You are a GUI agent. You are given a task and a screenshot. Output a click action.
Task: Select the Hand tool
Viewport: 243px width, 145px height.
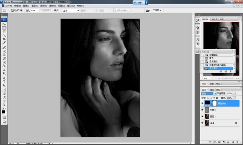click(x=4, y=101)
